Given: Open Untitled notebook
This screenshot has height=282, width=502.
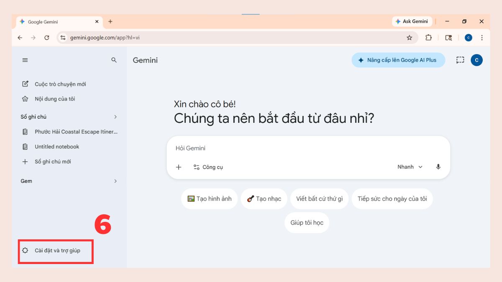Looking at the screenshot, I should [51, 147].
